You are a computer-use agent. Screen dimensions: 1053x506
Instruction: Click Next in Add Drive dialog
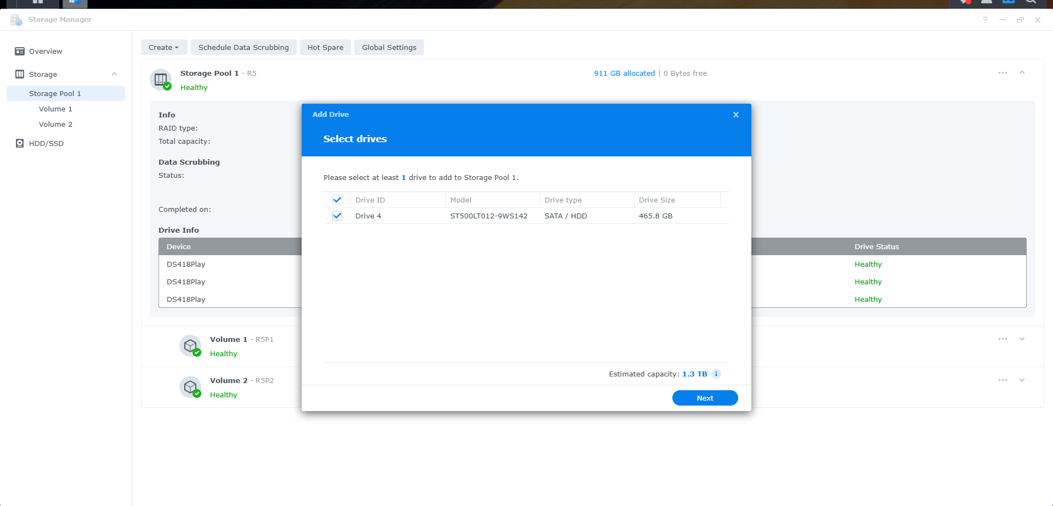point(705,398)
